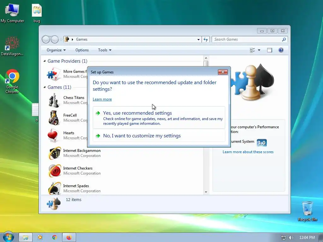Collapse the Game Providers group

coord(44,61)
